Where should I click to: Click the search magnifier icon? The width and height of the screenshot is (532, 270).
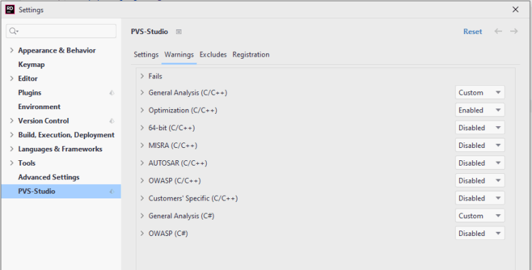[x=13, y=31]
